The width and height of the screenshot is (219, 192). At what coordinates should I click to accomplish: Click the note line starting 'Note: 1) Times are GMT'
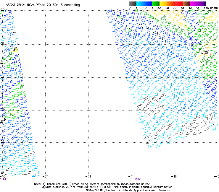click(x=92, y=184)
